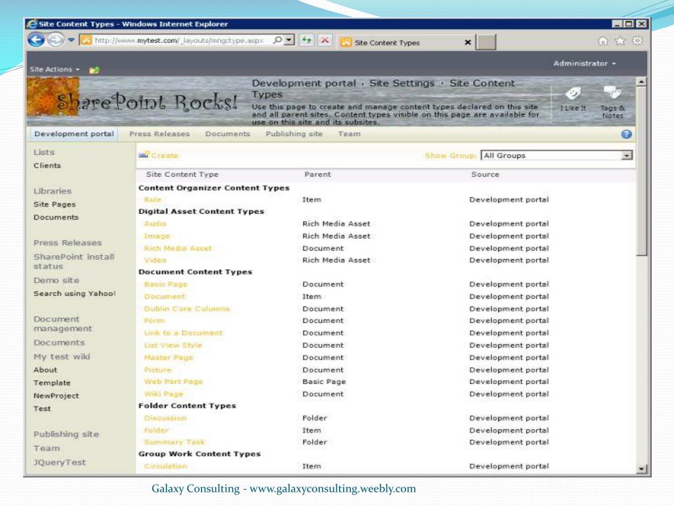674x505 pixels.
Task: Open the Video content type
Action: 155,260
